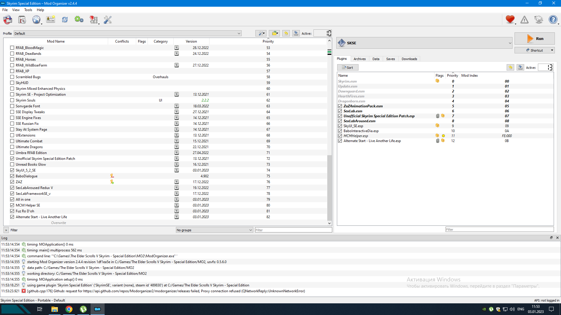
Task: Sort by the Mod Name column header
Action: click(x=56, y=41)
